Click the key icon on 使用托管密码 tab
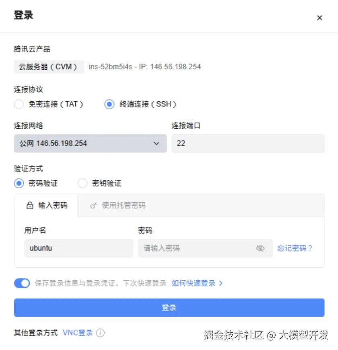 point(93,206)
